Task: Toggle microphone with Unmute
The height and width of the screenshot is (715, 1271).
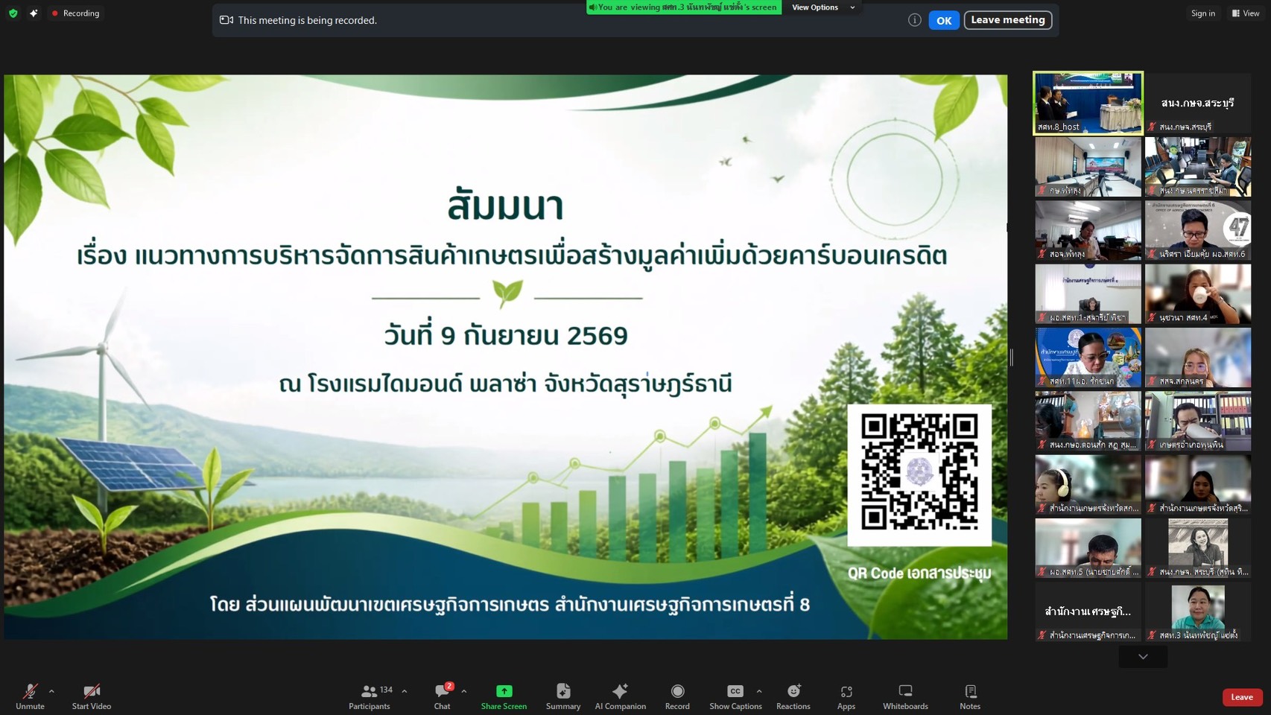Action: pos(30,697)
